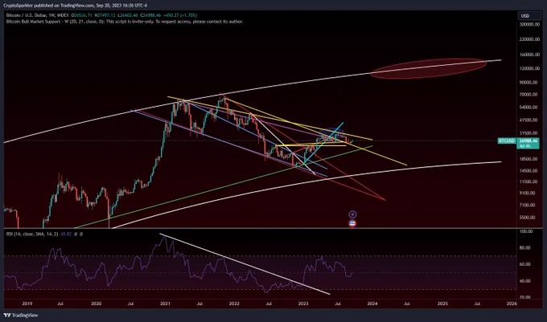
Task: Click the CryptoSparkler published header text
Action: pos(75,6)
